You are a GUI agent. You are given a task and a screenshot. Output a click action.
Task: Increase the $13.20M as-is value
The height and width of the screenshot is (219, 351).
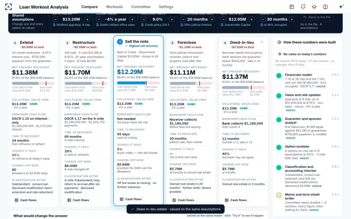point(87,19)
